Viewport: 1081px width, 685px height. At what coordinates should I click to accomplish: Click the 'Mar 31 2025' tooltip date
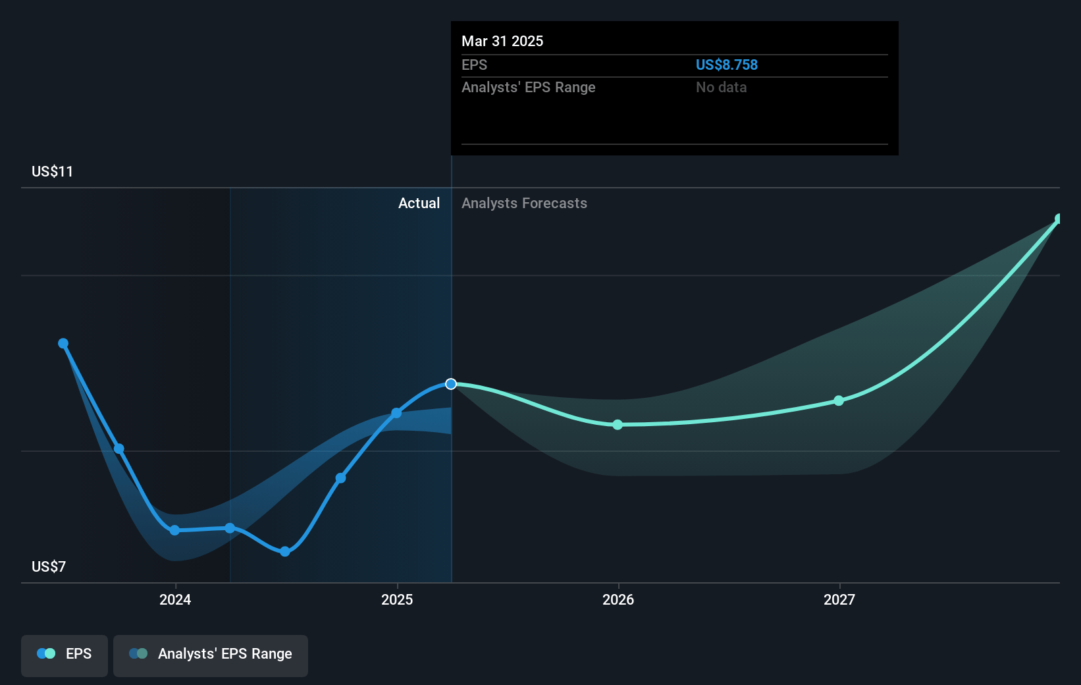click(502, 41)
